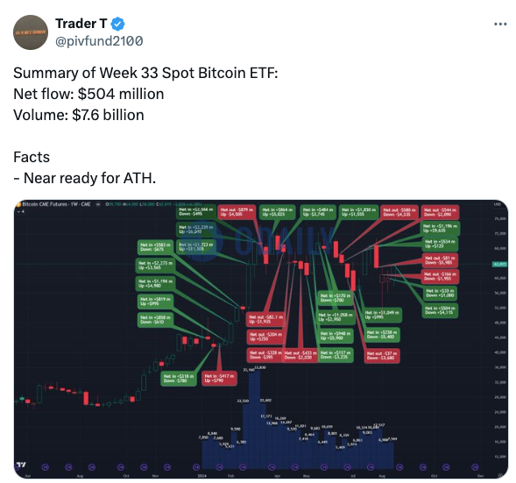Click the purple event marker near Oct 2024
The width and height of the screenshot is (516, 483).
[423, 466]
